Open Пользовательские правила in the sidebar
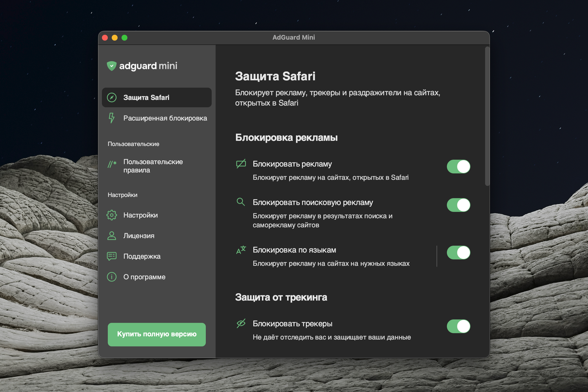 (x=157, y=166)
